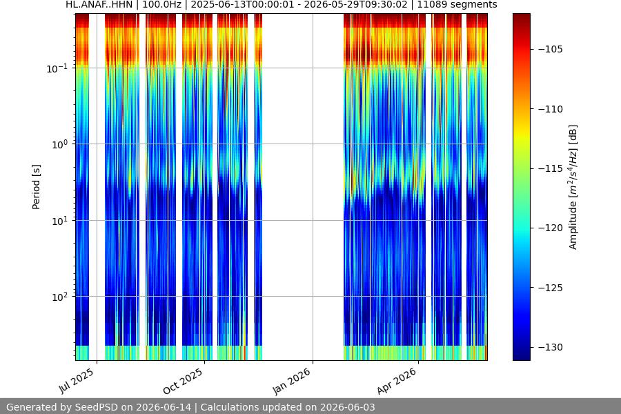
Task: Click the −115 colorbar tick label
Action: pyautogui.click(x=551, y=168)
